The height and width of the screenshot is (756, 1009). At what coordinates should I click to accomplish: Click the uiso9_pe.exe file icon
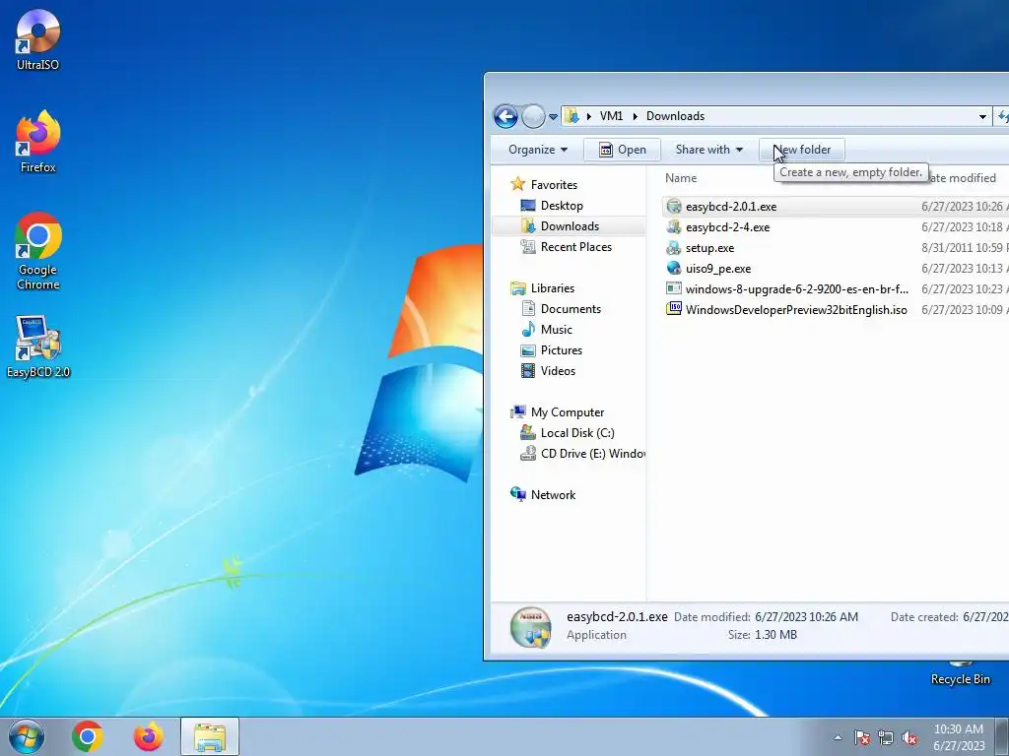tap(674, 268)
